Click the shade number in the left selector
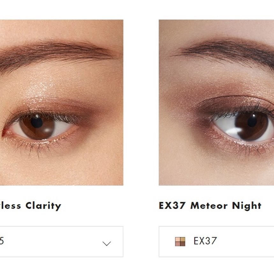The width and height of the screenshot is (274, 274). (2, 241)
